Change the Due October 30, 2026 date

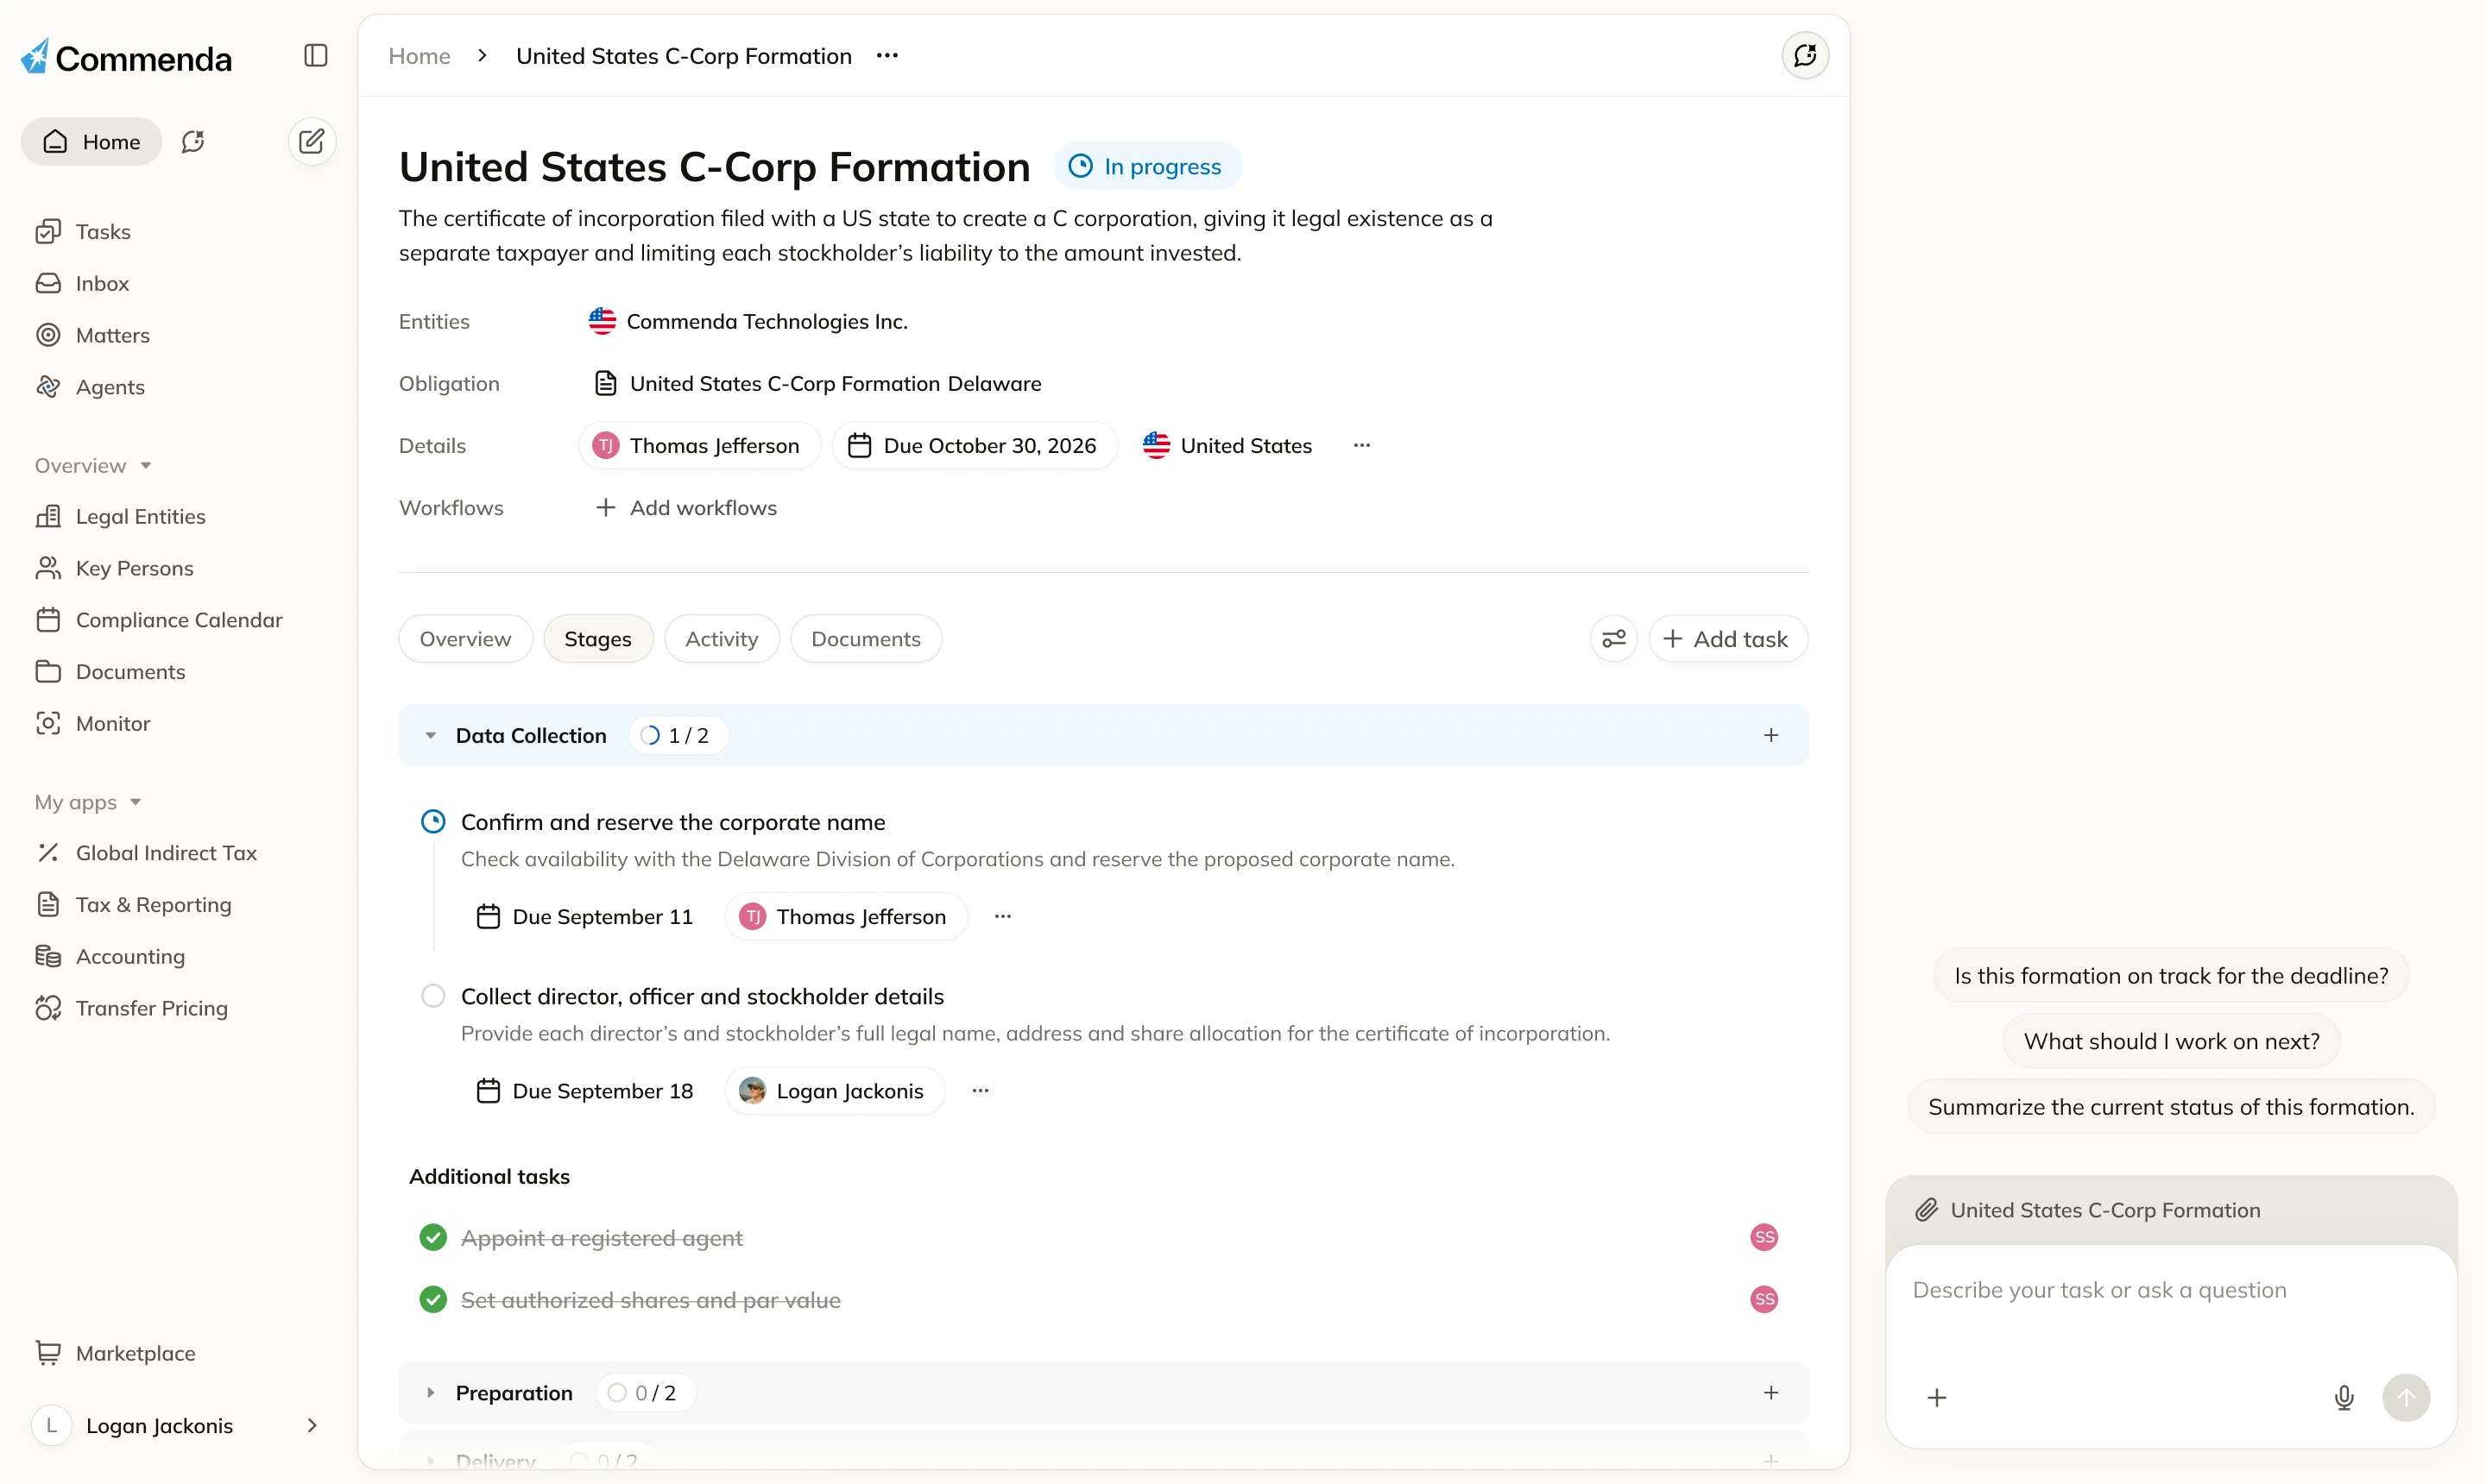click(x=974, y=446)
